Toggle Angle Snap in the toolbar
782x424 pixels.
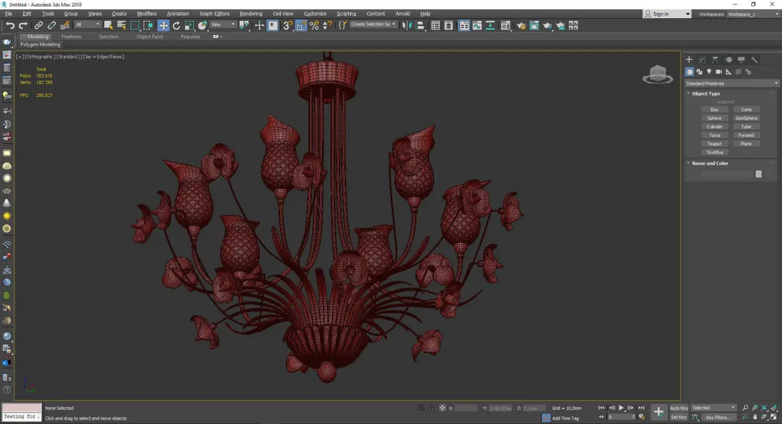[300, 25]
